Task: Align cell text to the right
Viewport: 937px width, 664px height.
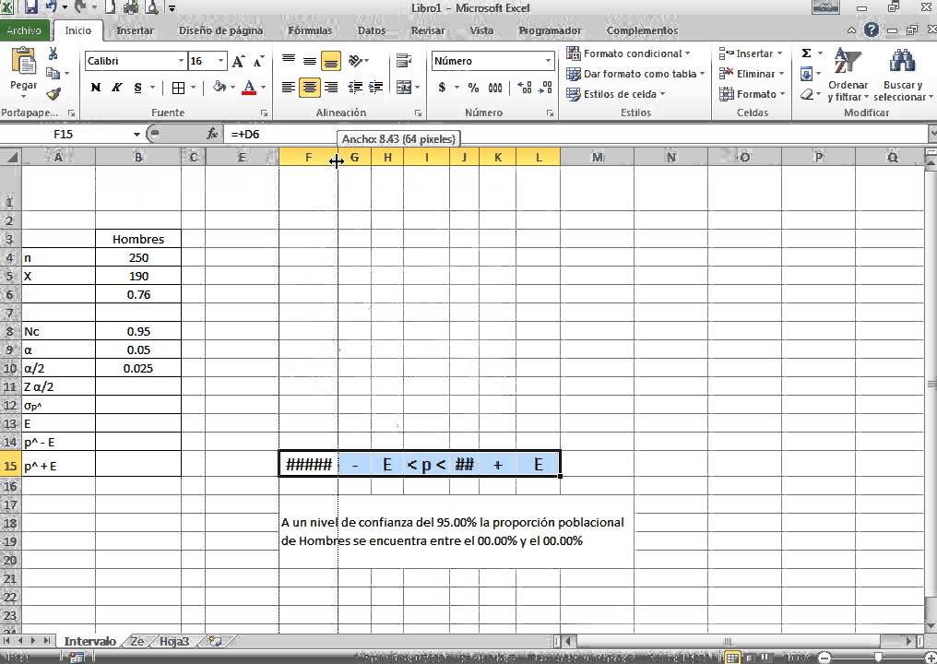Action: tap(330, 88)
